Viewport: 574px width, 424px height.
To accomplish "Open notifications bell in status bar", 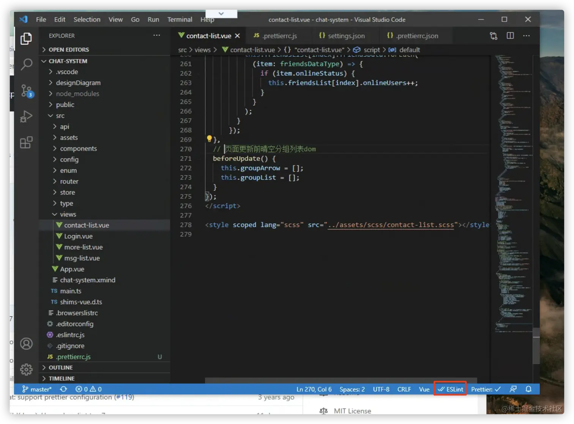I will 528,389.
